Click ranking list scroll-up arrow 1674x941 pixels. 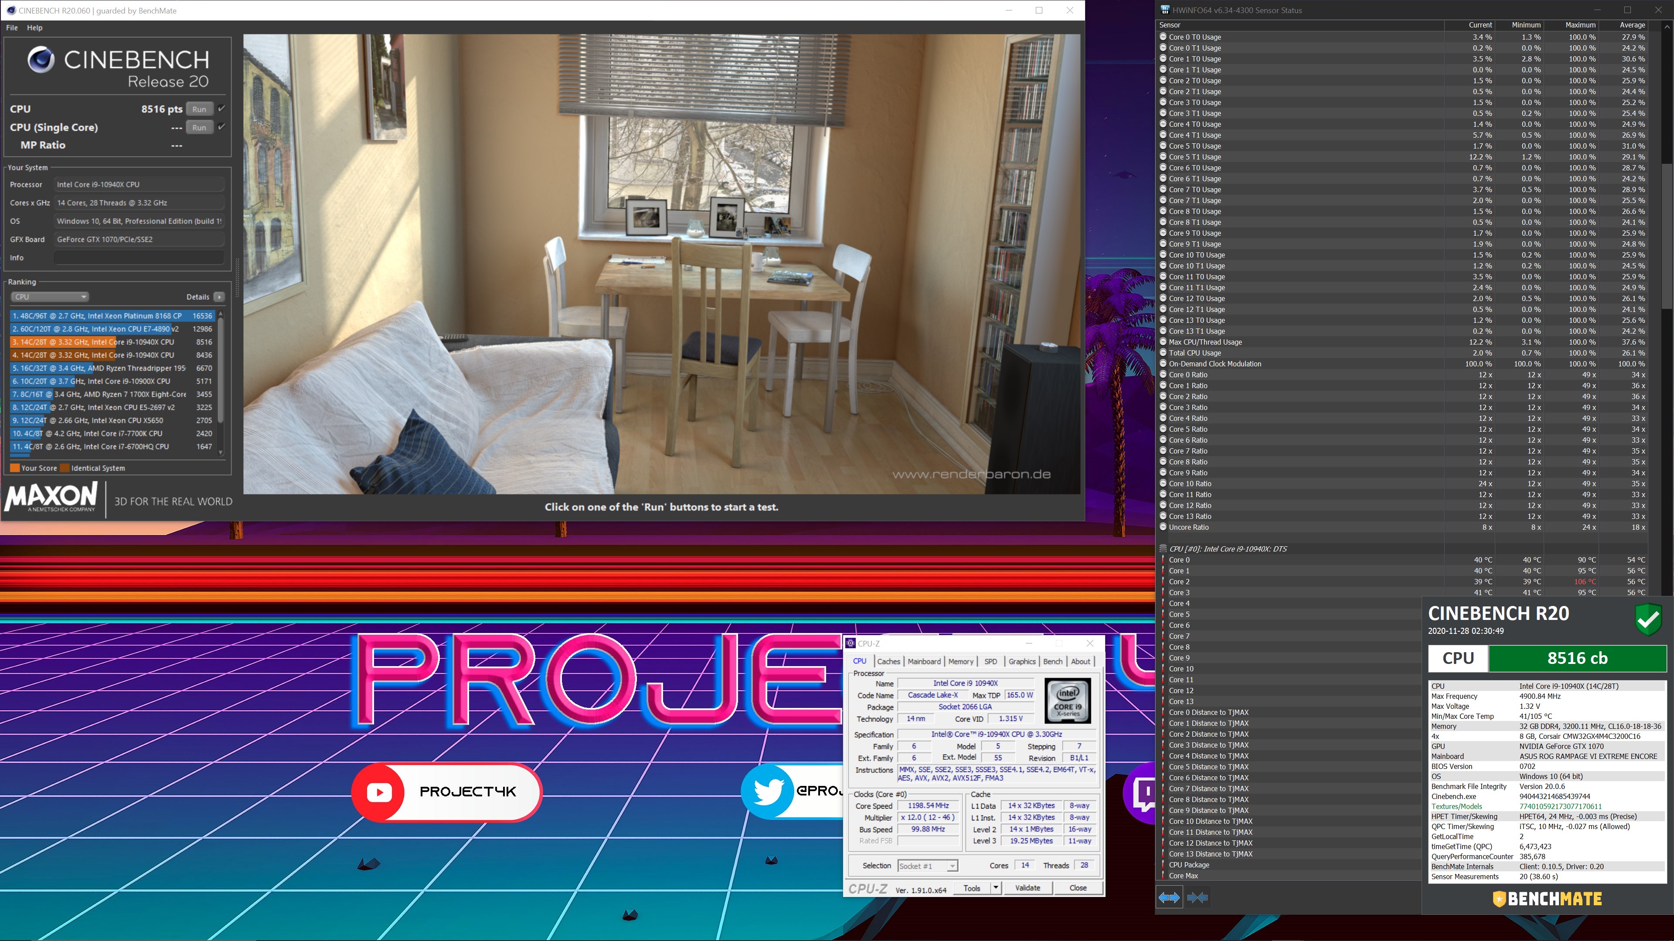[x=221, y=314]
